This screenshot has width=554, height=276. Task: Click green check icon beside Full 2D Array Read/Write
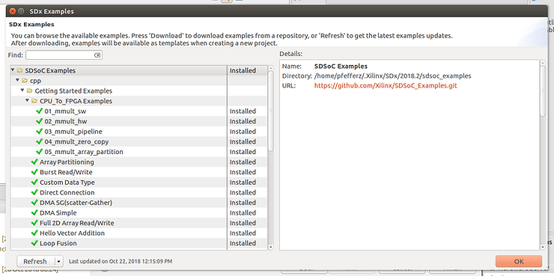point(34,223)
